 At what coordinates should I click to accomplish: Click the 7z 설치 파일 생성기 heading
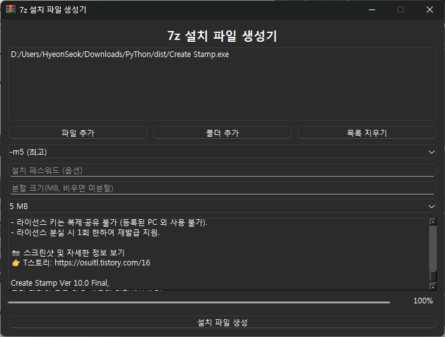click(x=222, y=36)
